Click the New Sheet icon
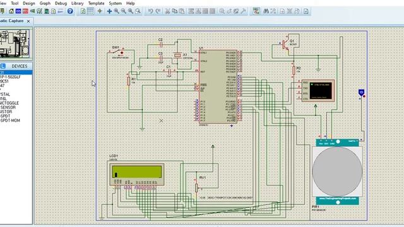Viewport: 404px width, 227px height. pos(282,11)
